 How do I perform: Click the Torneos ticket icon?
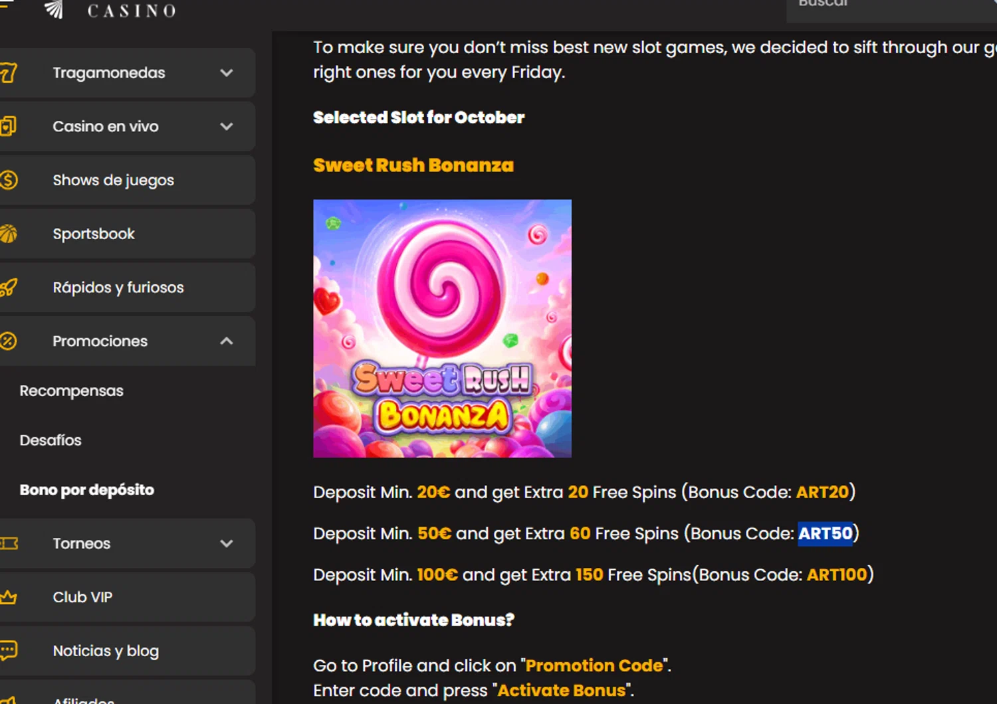point(8,543)
